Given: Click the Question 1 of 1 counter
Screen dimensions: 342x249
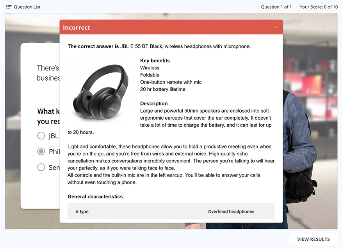Looking at the screenshot, I should click(x=276, y=7).
